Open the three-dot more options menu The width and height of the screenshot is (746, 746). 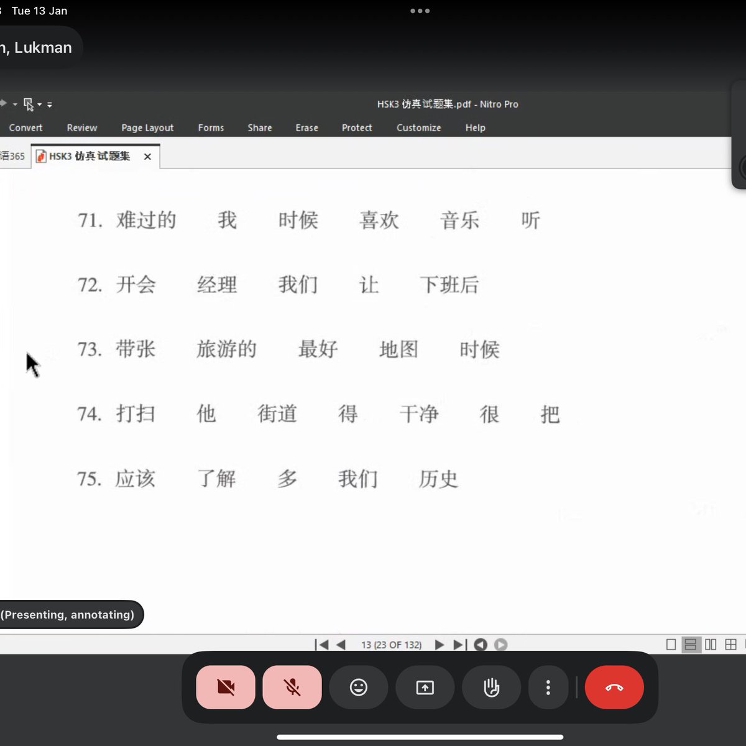pos(548,687)
